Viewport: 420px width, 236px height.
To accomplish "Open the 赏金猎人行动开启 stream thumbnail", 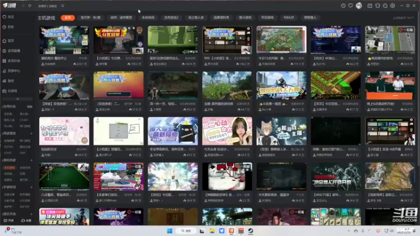I will click(x=335, y=177).
